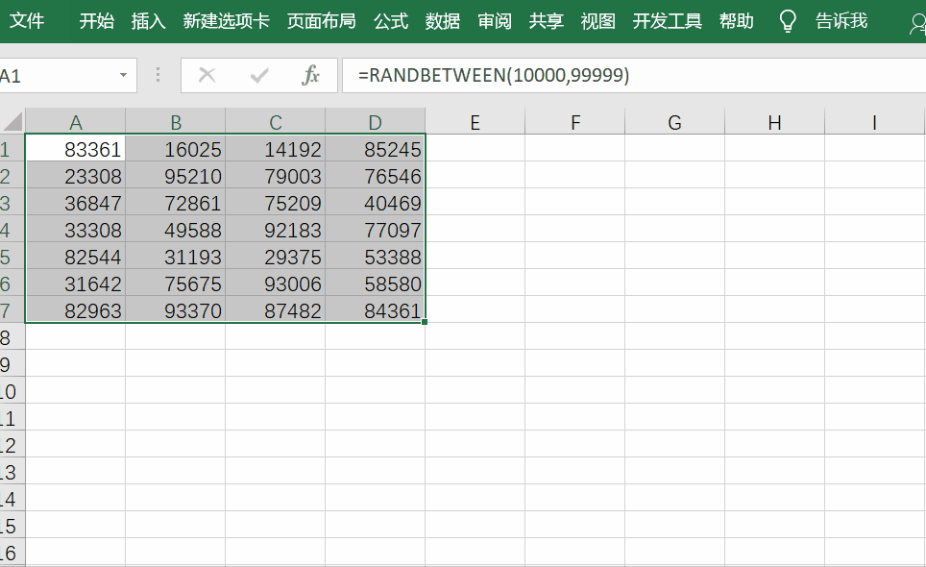Select column B header

[176, 122]
